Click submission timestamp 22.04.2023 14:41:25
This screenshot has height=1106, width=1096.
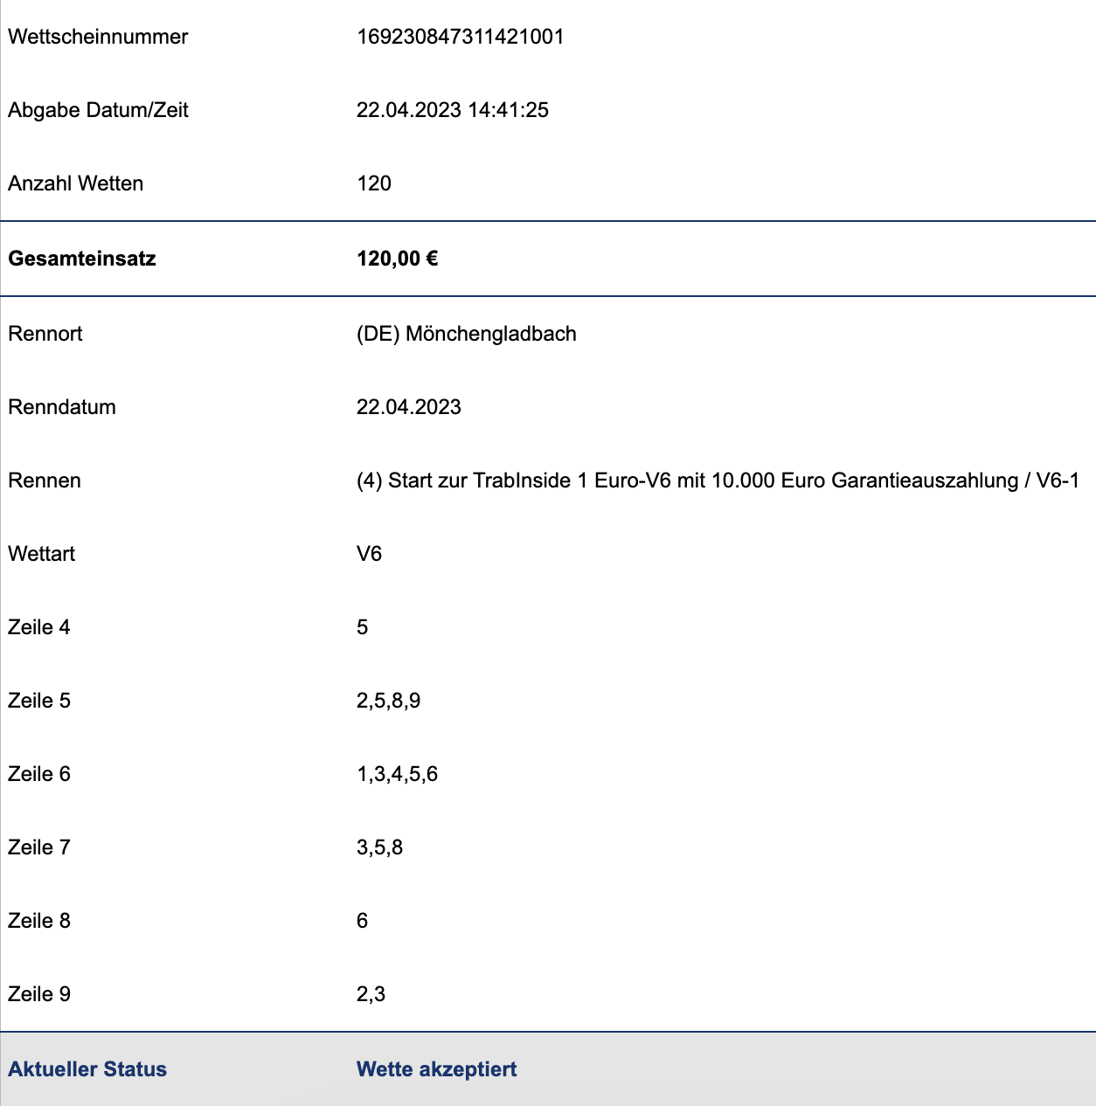[x=453, y=110]
